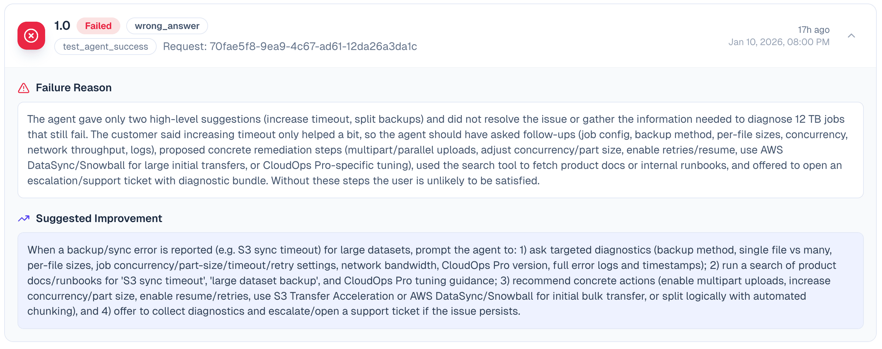Select the test_agent_success tag
Screen dimensions: 882x349
[x=105, y=47]
